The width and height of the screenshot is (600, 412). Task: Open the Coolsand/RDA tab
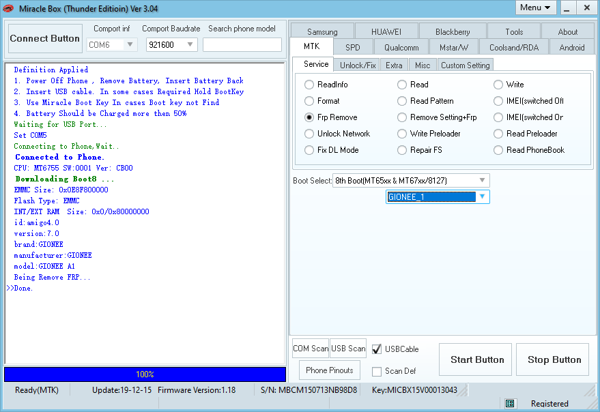[513, 48]
